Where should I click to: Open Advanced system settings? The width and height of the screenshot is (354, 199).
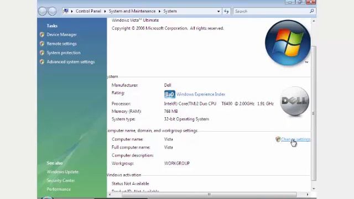[x=71, y=62]
